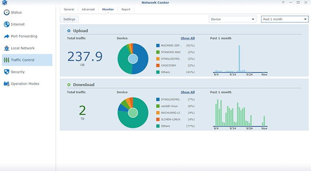
Task: Switch to the Advanced tab
Action: tap(88, 9)
